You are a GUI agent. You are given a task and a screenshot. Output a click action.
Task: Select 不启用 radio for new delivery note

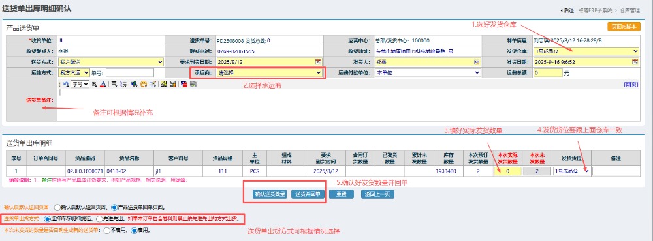[107, 230]
